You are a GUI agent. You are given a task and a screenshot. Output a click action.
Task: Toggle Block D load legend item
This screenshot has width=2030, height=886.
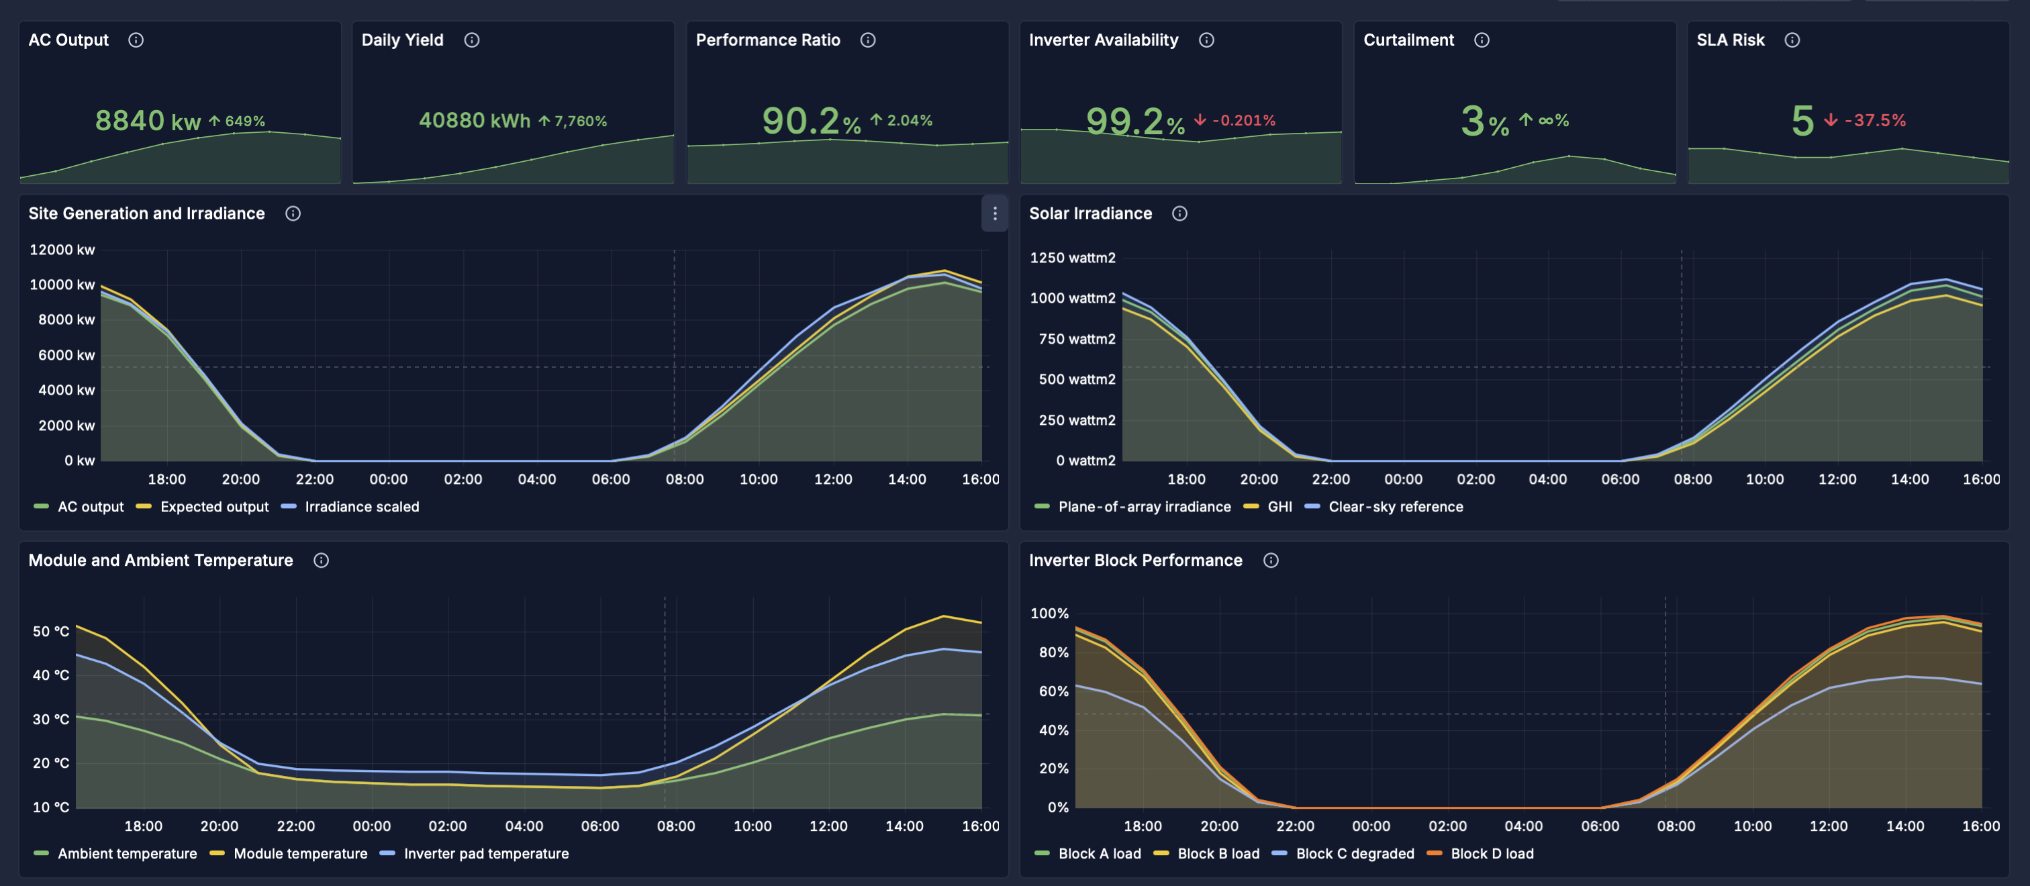1481,854
